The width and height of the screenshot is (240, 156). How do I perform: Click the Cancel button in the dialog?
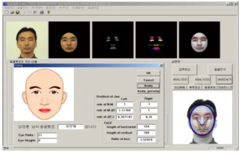point(149,80)
